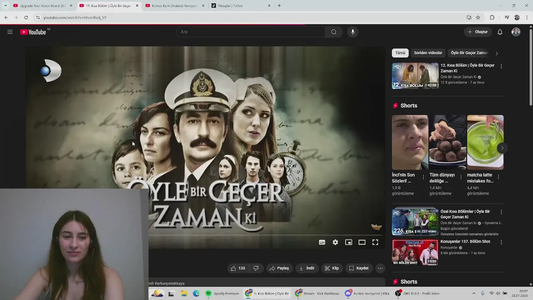
Task: Open options for Tüm dünyayı short
Action: point(461,177)
